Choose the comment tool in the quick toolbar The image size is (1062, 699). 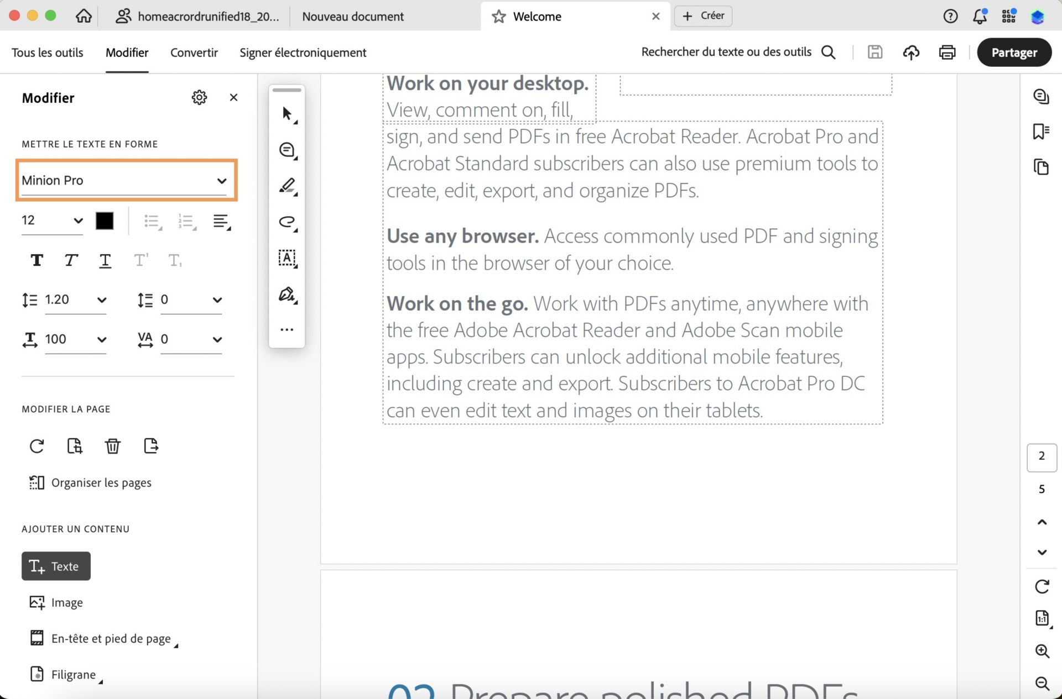[287, 150]
